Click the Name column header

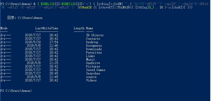point(89,28)
